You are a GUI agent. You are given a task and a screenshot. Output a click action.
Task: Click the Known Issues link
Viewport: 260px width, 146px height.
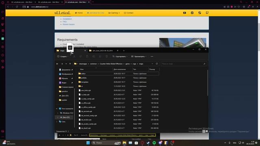pyautogui.click(x=69, y=24)
